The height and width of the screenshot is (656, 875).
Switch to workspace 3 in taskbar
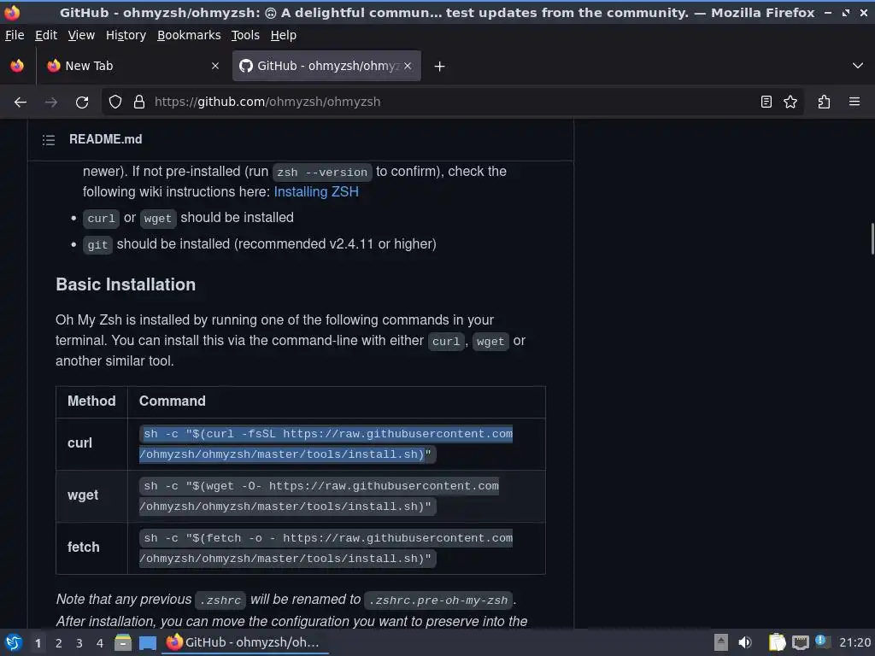(x=79, y=643)
